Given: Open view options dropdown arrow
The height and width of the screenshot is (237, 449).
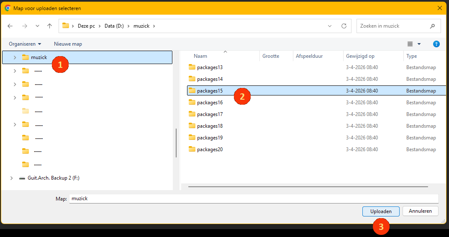Looking at the screenshot, I should click(x=419, y=44).
